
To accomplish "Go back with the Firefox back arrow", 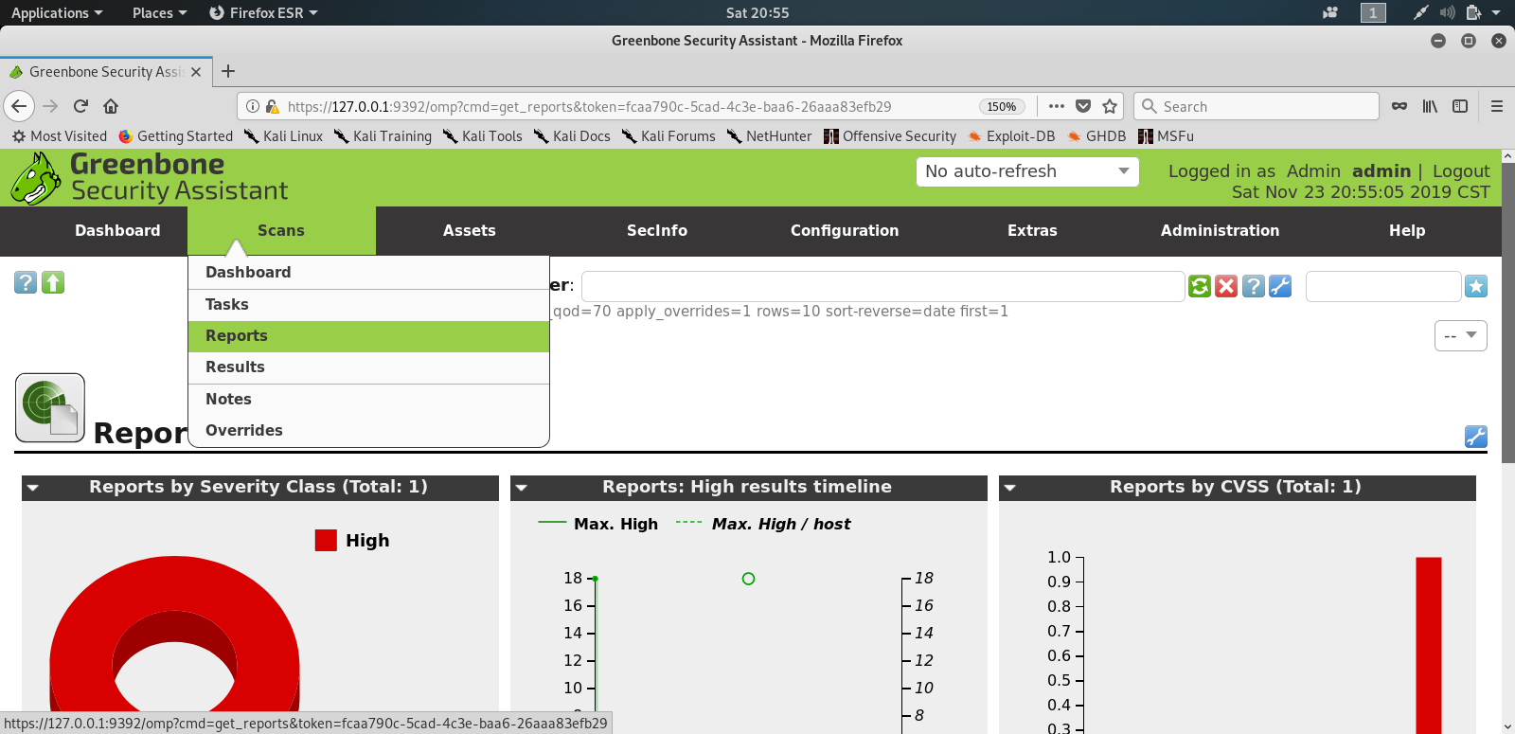I will click(19, 106).
